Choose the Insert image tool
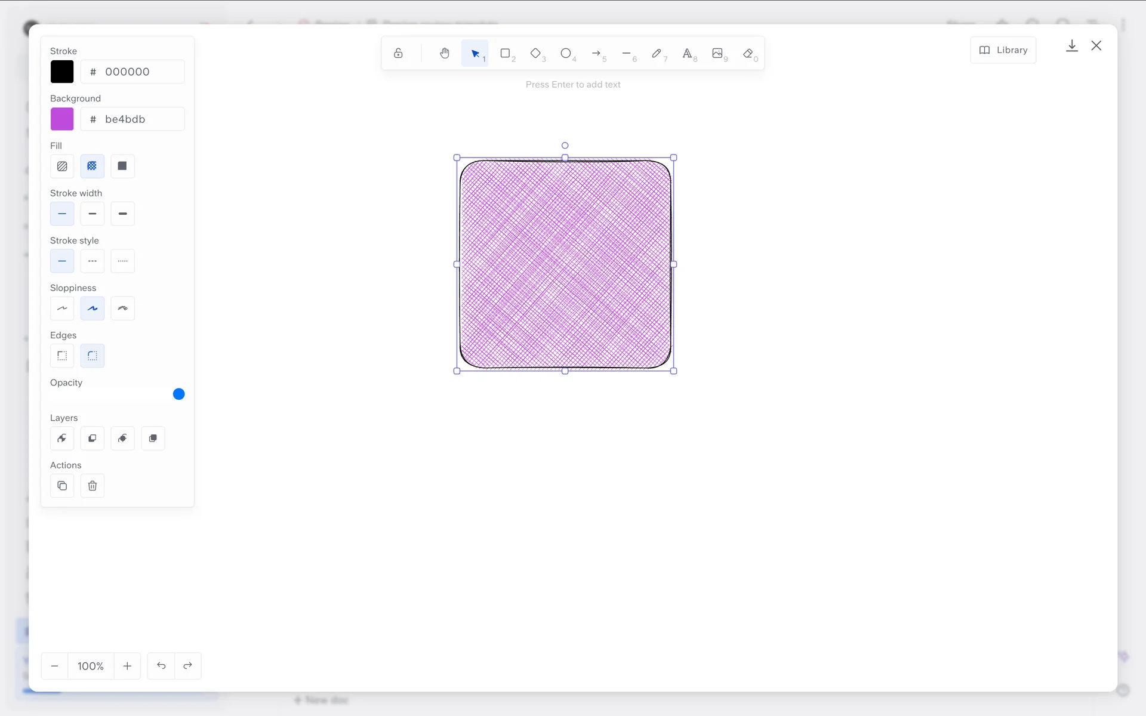Image resolution: width=1146 pixels, height=716 pixels. pyautogui.click(x=717, y=54)
